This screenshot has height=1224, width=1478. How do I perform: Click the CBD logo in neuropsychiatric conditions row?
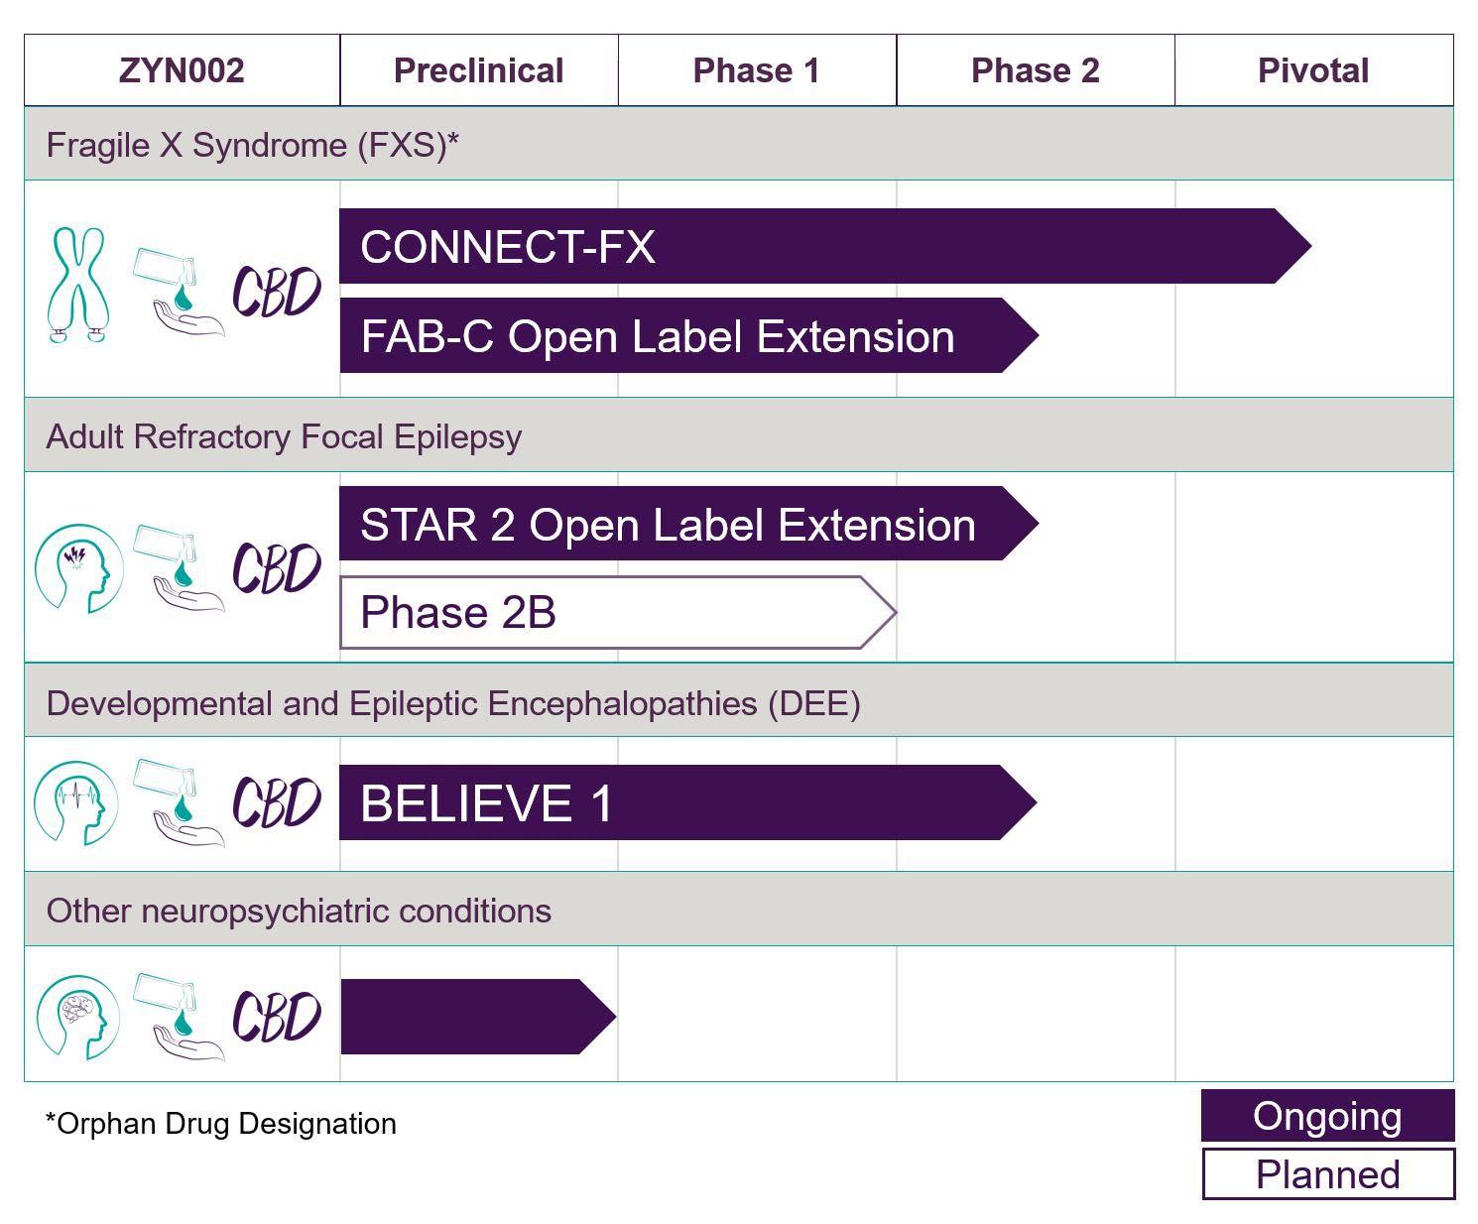pyautogui.click(x=277, y=1017)
